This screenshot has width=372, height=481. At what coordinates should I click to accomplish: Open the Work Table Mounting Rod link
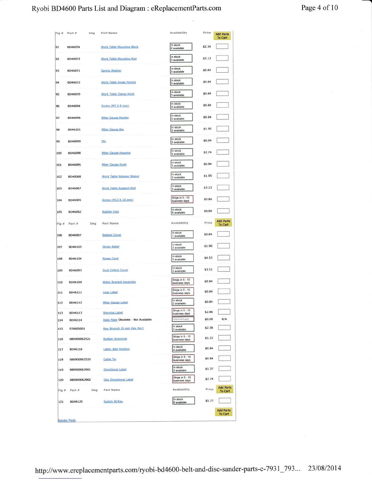pyautogui.click(x=119, y=59)
